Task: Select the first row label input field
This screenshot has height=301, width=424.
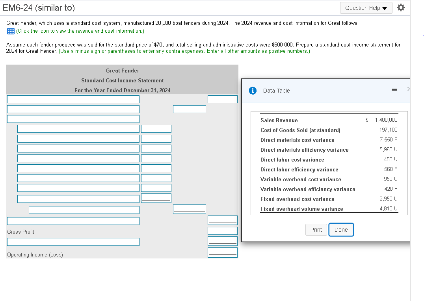Action: [x=73, y=99]
